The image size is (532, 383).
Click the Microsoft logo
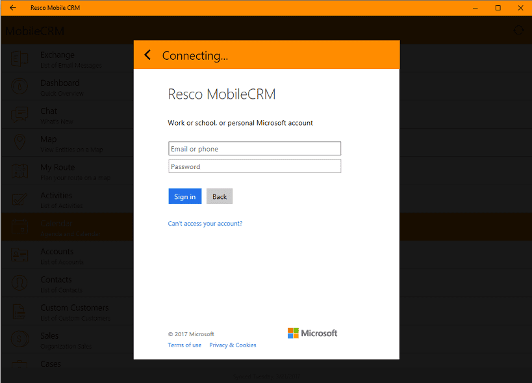(312, 333)
